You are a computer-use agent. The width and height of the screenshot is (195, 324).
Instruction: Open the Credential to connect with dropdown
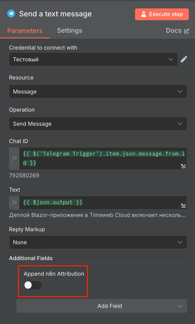(93, 59)
